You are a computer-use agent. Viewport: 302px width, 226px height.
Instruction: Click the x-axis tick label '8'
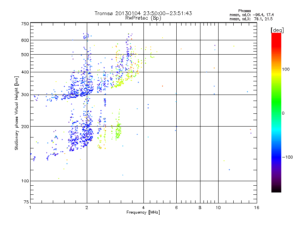pos(200,208)
